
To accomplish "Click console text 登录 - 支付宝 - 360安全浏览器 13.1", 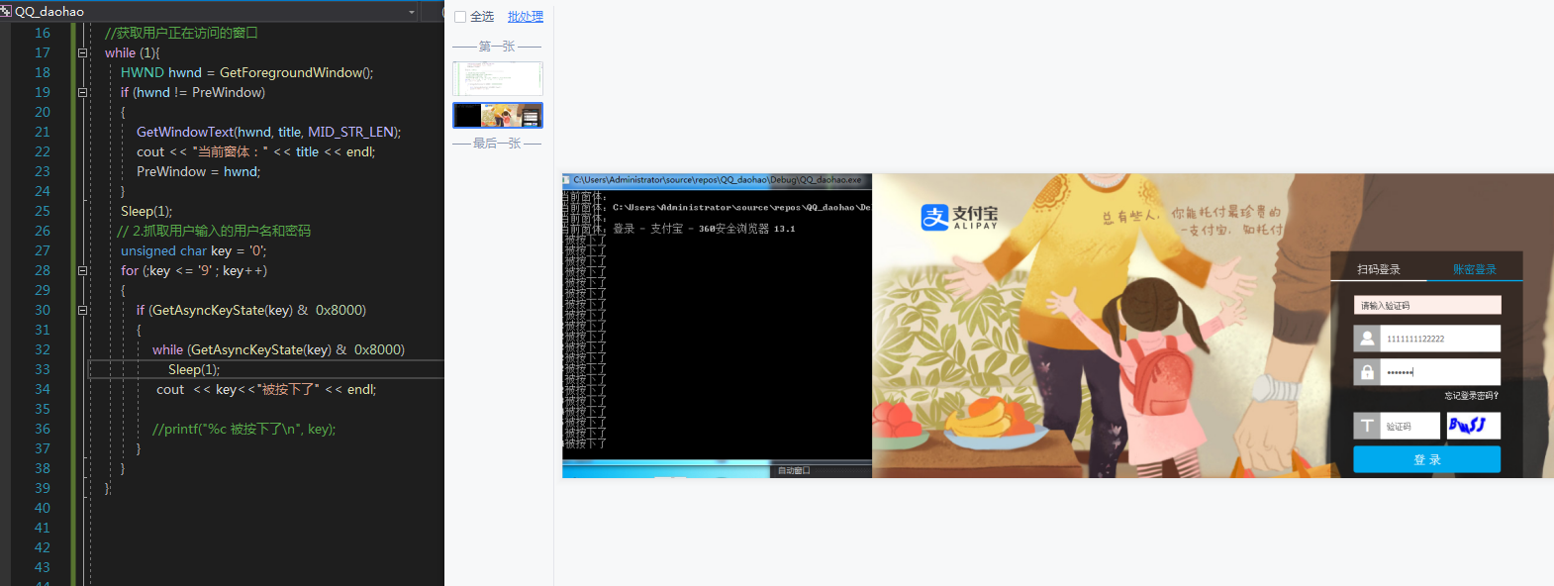I will coord(704,229).
